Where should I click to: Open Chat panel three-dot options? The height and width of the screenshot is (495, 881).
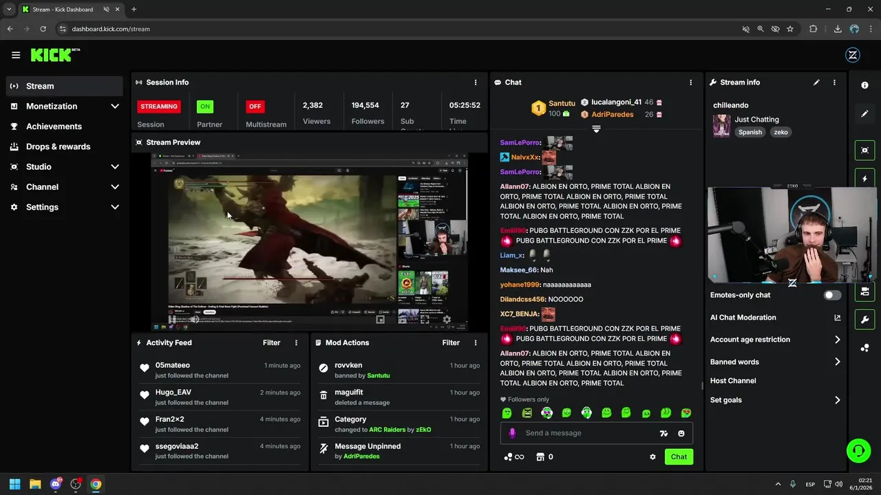click(x=691, y=82)
